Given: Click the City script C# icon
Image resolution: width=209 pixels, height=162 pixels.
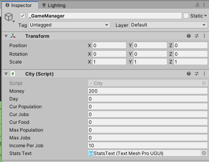Looking at the screenshot, I should point(13,74).
